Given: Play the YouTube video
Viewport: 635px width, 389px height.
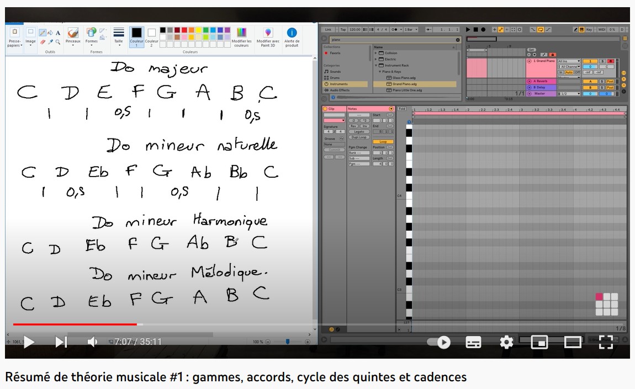Looking at the screenshot, I should click(29, 342).
